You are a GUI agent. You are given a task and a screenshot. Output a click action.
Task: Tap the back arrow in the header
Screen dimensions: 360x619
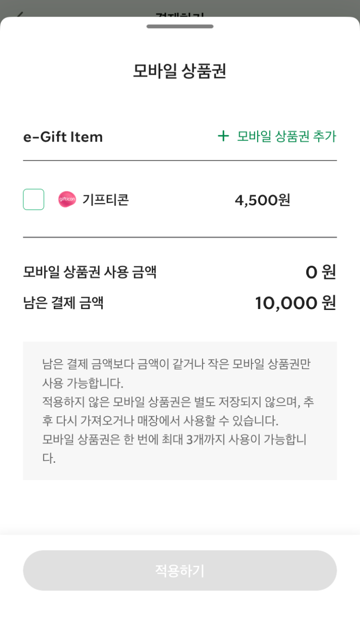(x=19, y=14)
